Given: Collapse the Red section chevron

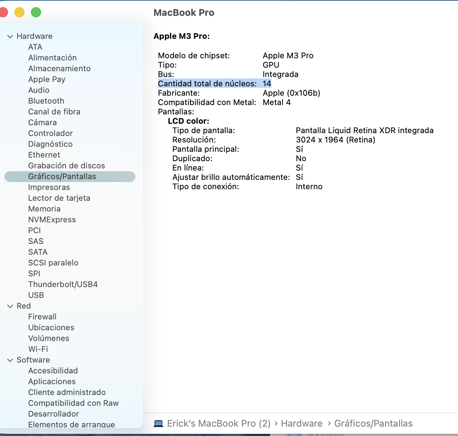Looking at the screenshot, I should pos(10,306).
